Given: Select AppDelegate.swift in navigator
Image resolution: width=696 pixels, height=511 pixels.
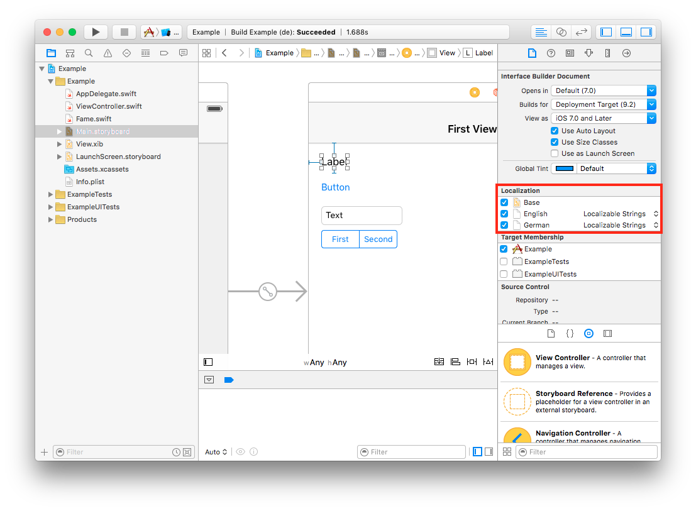Looking at the screenshot, I should click(106, 94).
